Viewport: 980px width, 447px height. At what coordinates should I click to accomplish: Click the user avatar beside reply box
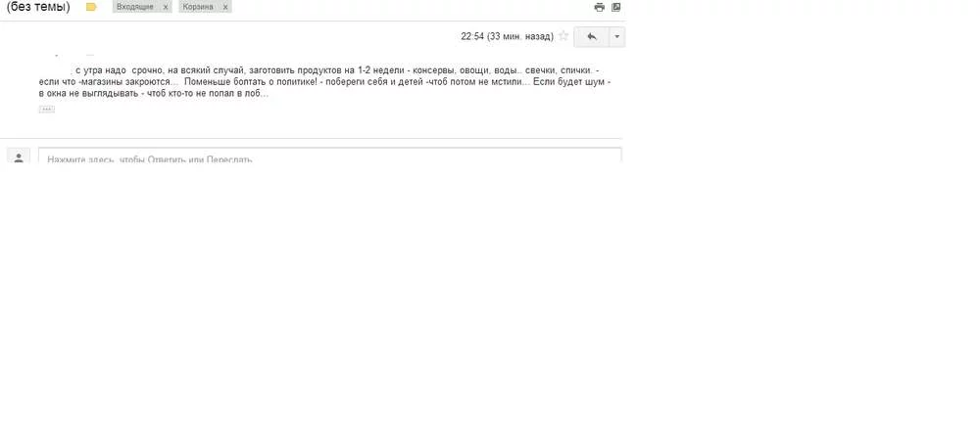tap(18, 156)
